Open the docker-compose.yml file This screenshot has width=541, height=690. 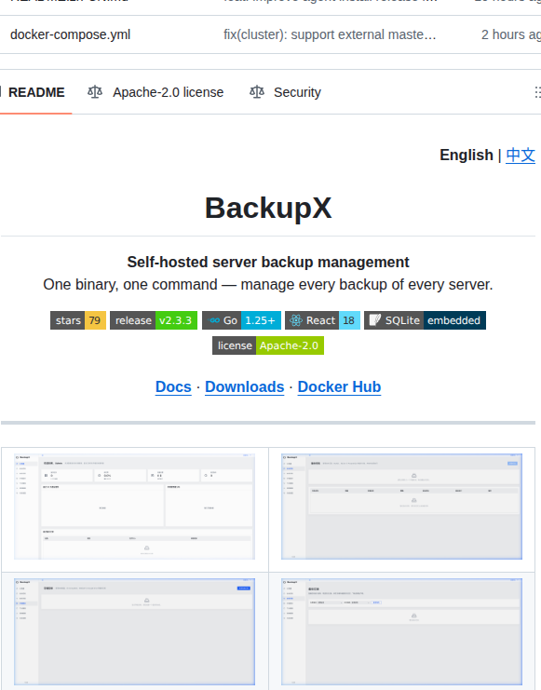click(x=70, y=34)
